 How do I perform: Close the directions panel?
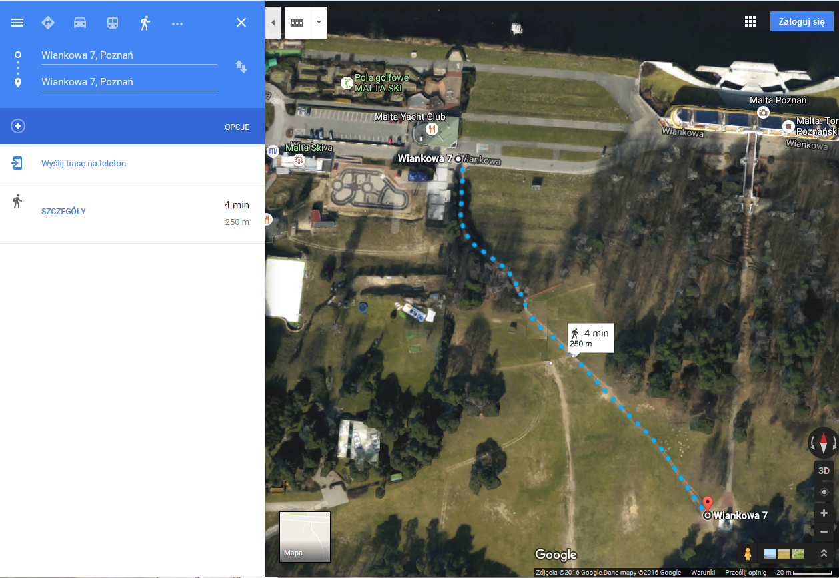point(241,23)
